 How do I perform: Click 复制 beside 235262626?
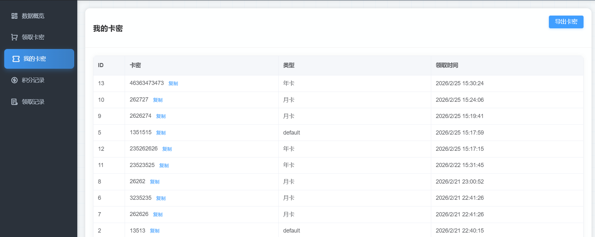pos(167,149)
